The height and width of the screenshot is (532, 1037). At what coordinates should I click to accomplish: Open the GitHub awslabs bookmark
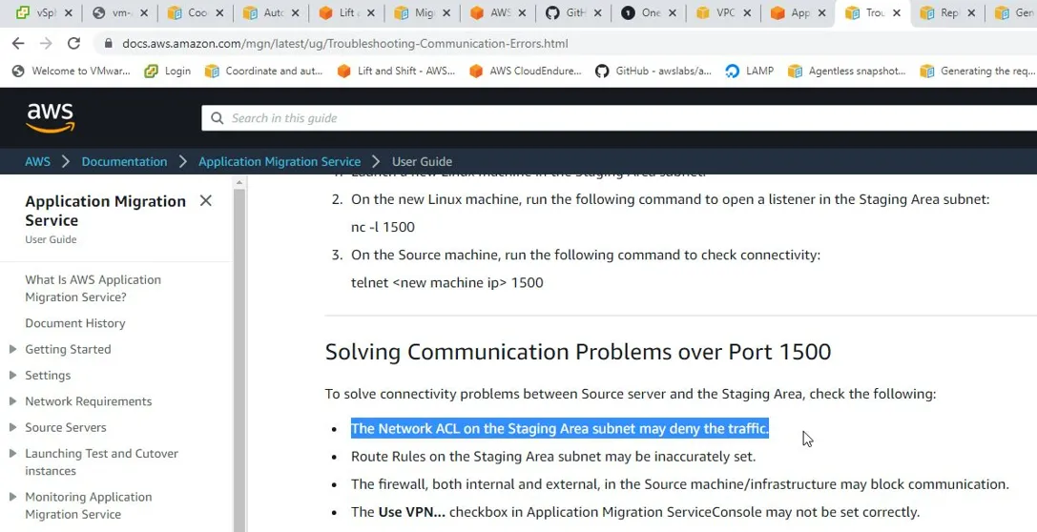[x=653, y=71]
